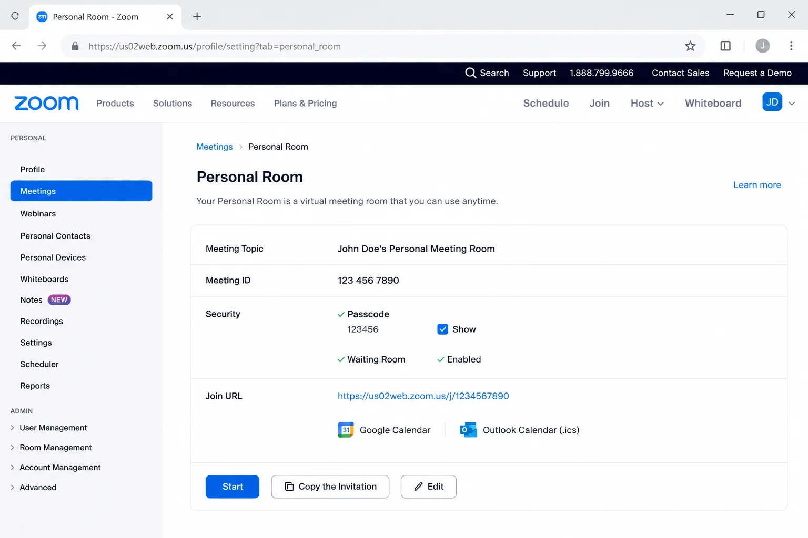Open Solutions menu

pos(173,104)
